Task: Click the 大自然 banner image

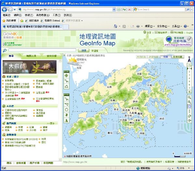Action: coord(30,67)
